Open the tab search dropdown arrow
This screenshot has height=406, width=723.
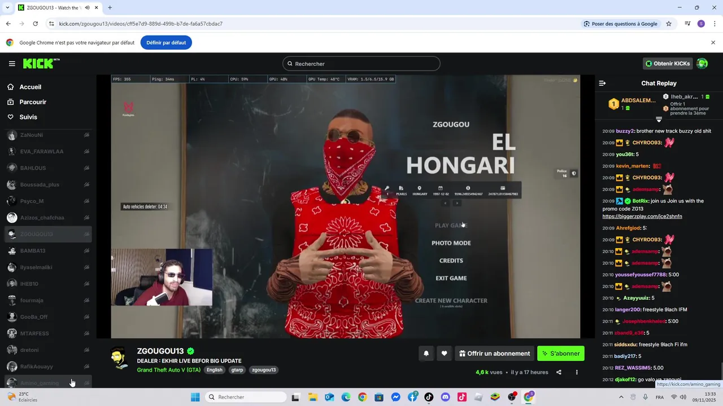7,8
